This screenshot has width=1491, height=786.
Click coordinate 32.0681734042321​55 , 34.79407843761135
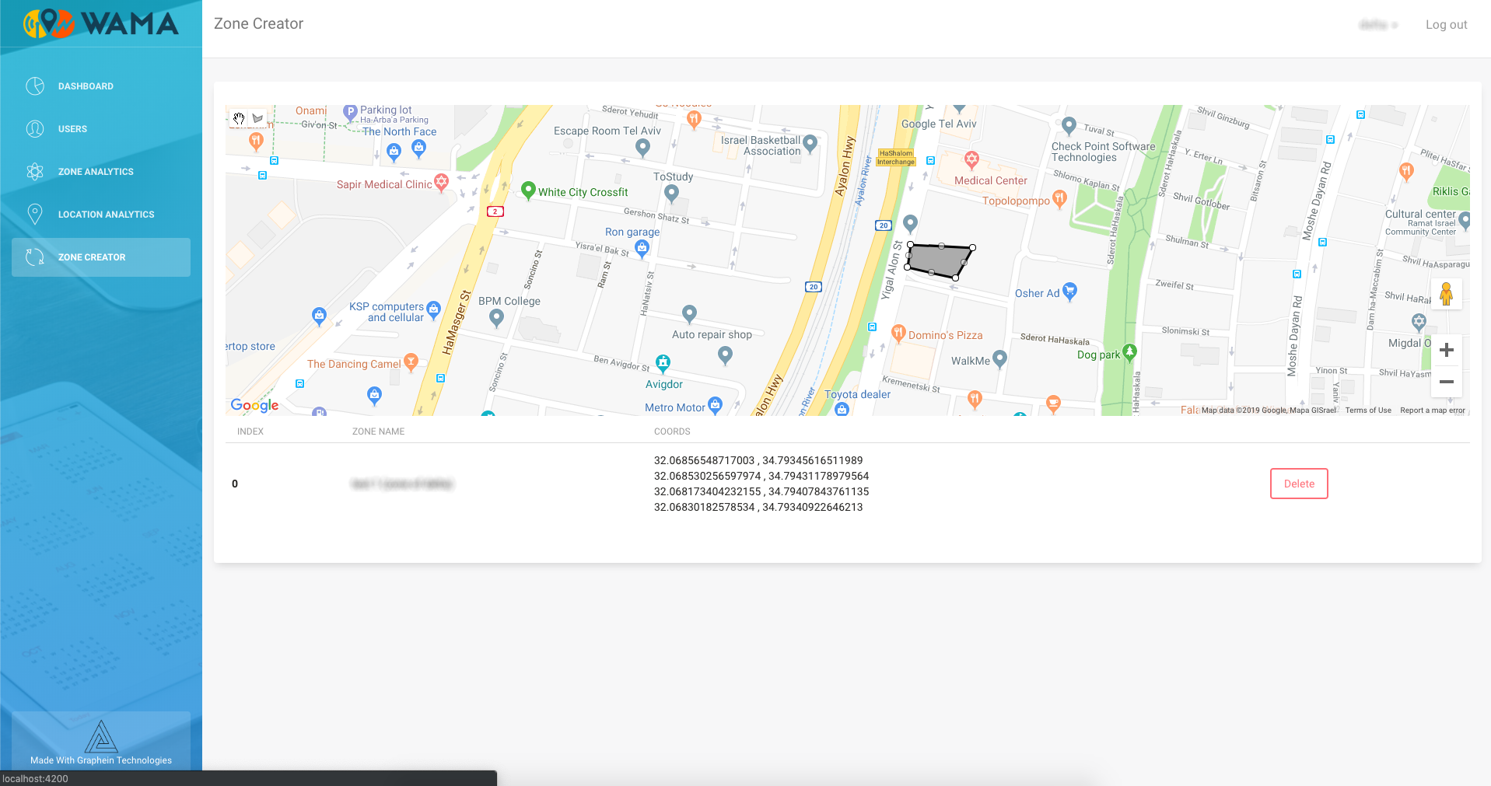click(x=761, y=491)
